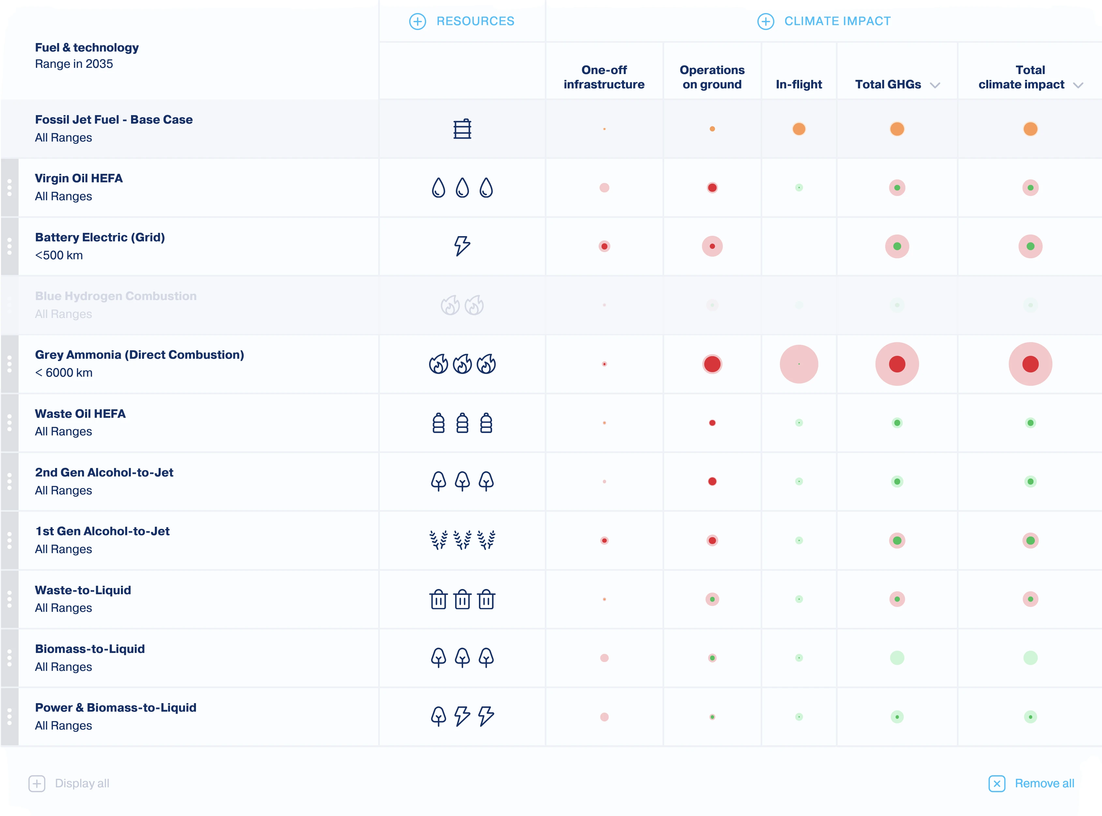The width and height of the screenshot is (1102, 816).
Task: Click the lightning bolt icon for Battery Electric
Action: 461,246
